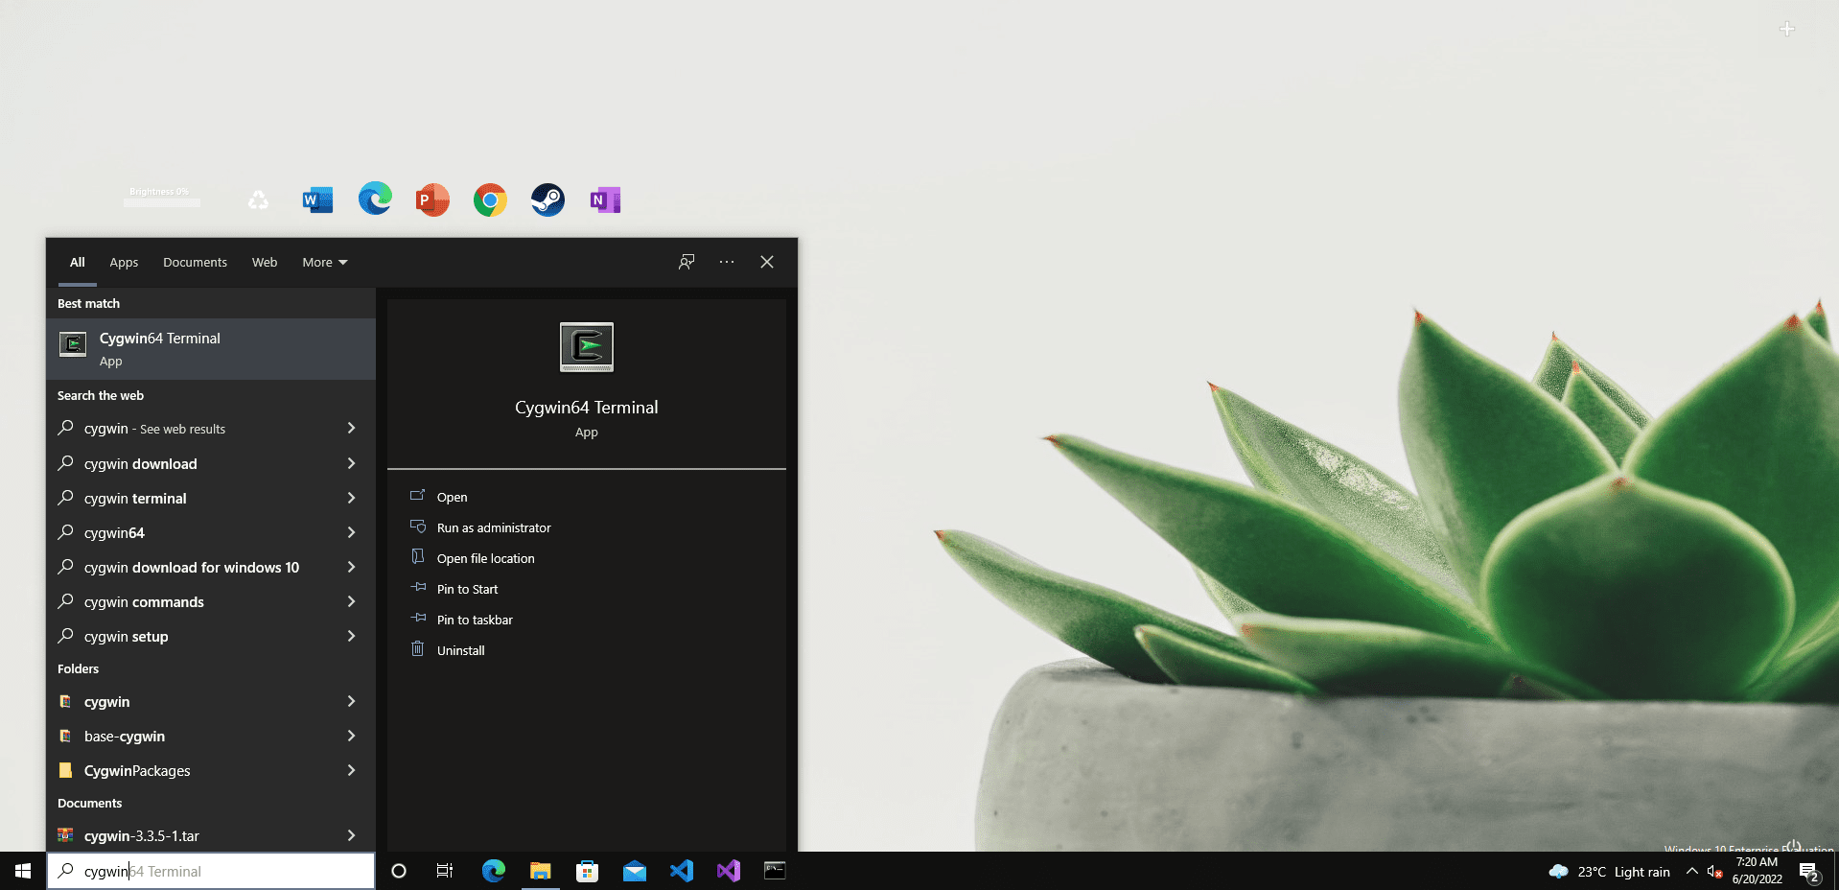Launch Google Chrome desktop icon

(490, 199)
